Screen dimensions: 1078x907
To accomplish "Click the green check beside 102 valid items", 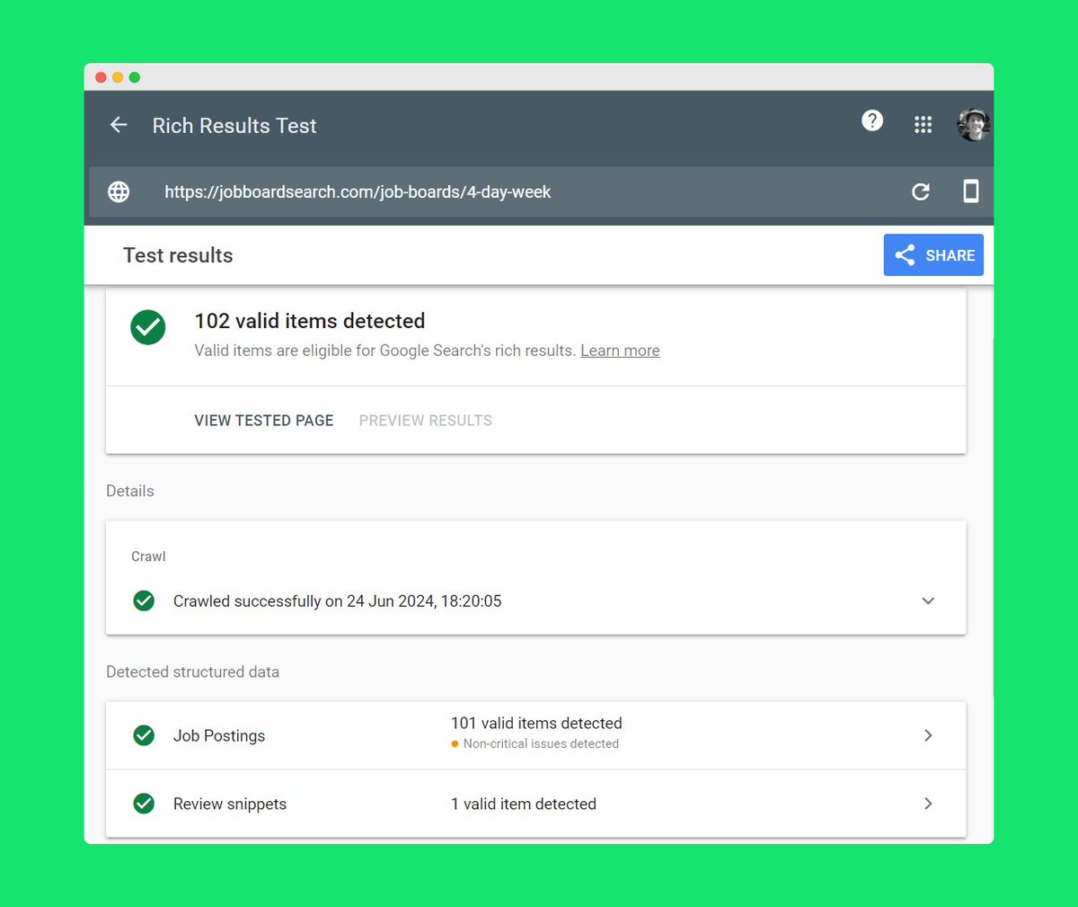I will click(148, 327).
